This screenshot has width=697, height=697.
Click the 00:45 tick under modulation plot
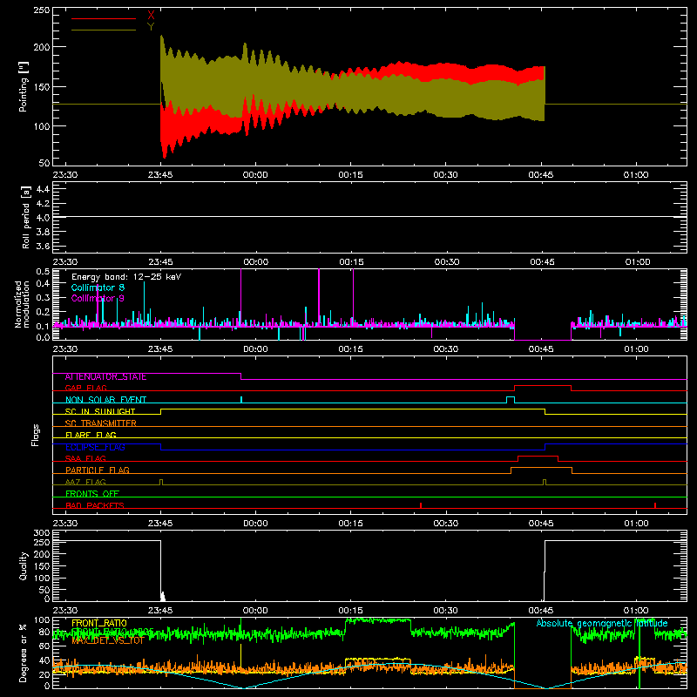[x=541, y=349]
